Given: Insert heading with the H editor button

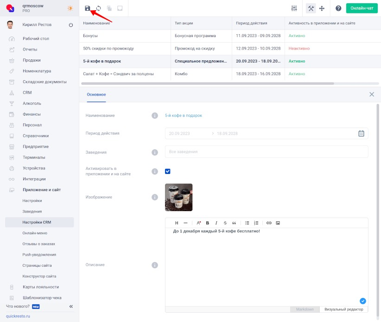Looking at the screenshot, I should [x=177, y=223].
